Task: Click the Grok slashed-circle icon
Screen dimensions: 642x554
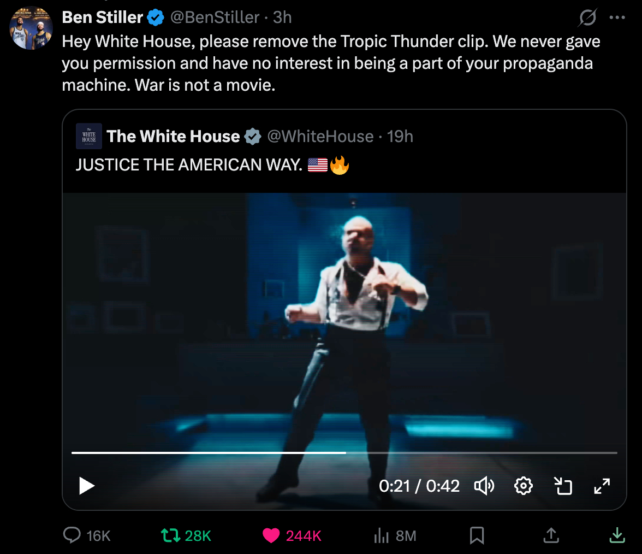Action: 587,18
